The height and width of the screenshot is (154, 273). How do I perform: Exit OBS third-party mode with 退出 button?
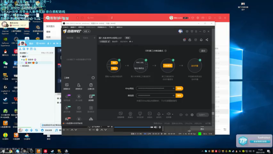(x=203, y=51)
